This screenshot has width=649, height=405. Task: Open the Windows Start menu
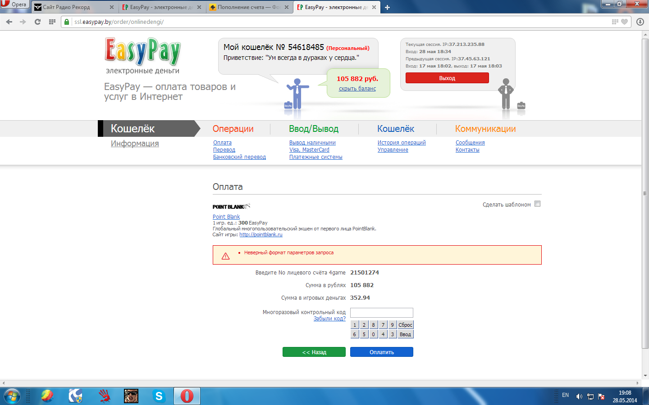(12, 396)
